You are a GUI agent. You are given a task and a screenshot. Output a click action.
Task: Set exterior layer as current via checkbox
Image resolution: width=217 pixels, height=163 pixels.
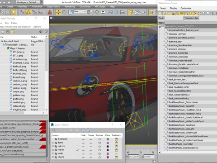click(x=77, y=146)
